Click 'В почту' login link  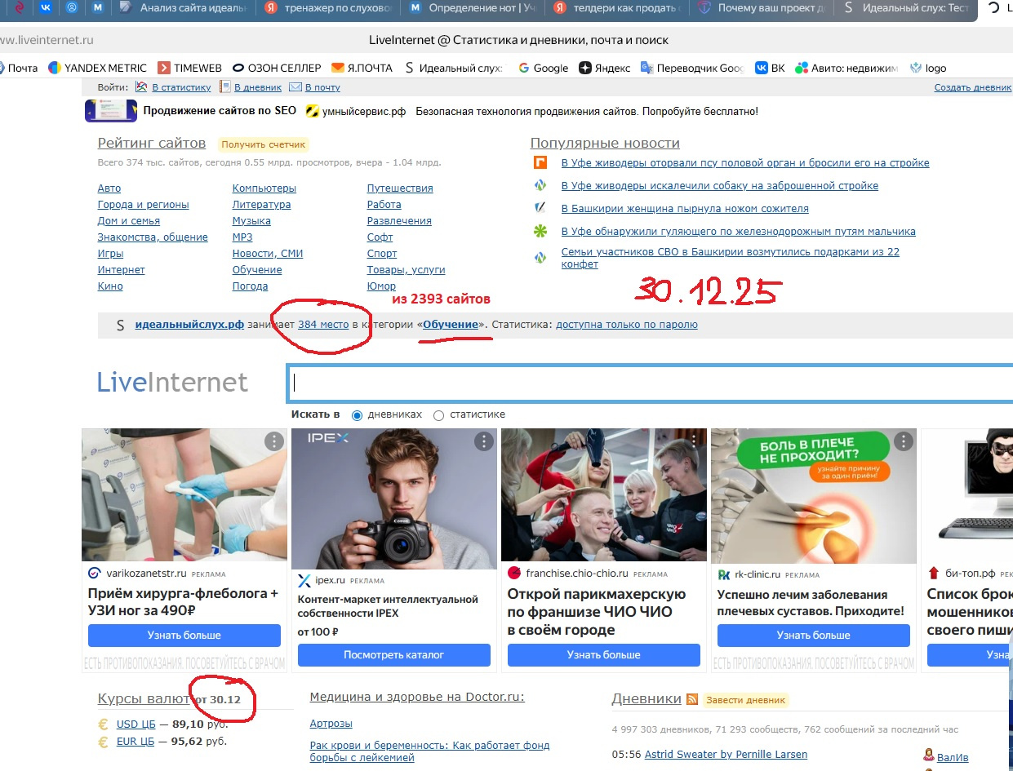[x=323, y=87]
